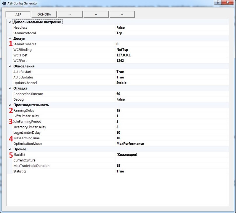Edit the SteamOwnerID value field
Viewport: 236px width, 213px height.
pyautogui.click(x=172, y=44)
